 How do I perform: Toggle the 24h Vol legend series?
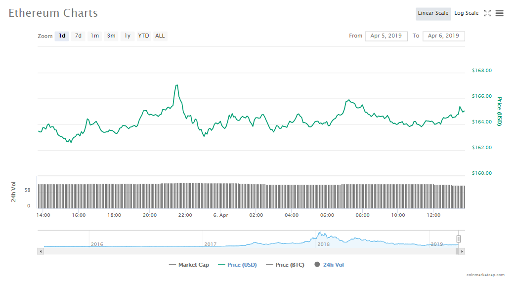(x=329, y=265)
